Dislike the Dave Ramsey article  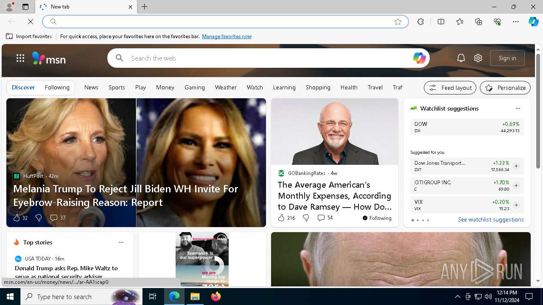[x=306, y=218]
